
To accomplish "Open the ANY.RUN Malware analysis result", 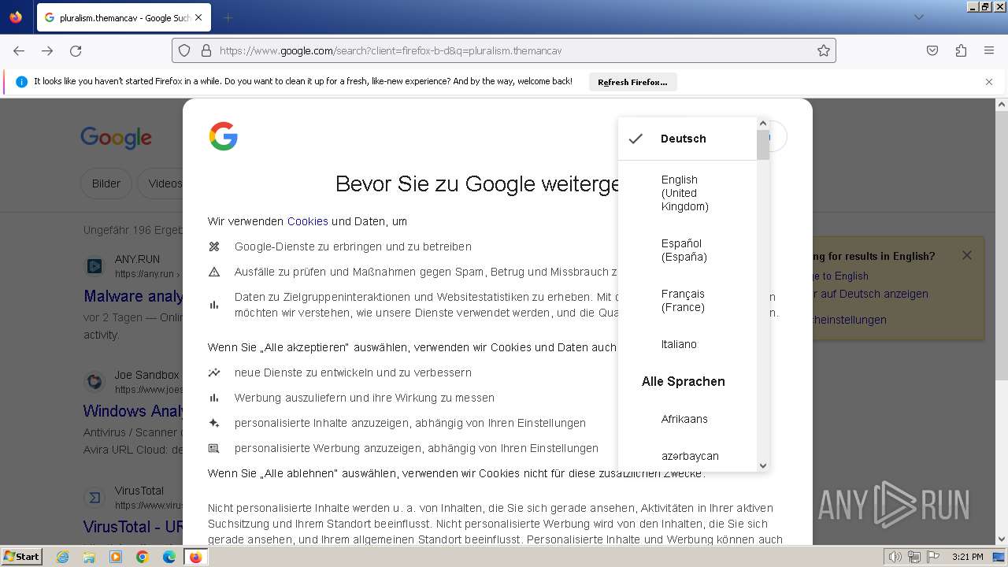I will (133, 296).
